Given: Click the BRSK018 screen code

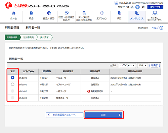Looking at the screenshot, I should click(143, 28).
